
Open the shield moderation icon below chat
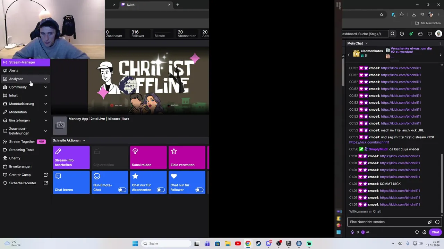(x=417, y=232)
